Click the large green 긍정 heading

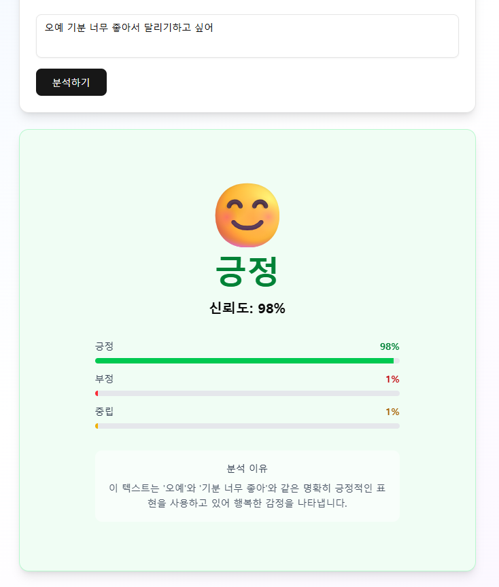tap(247, 271)
